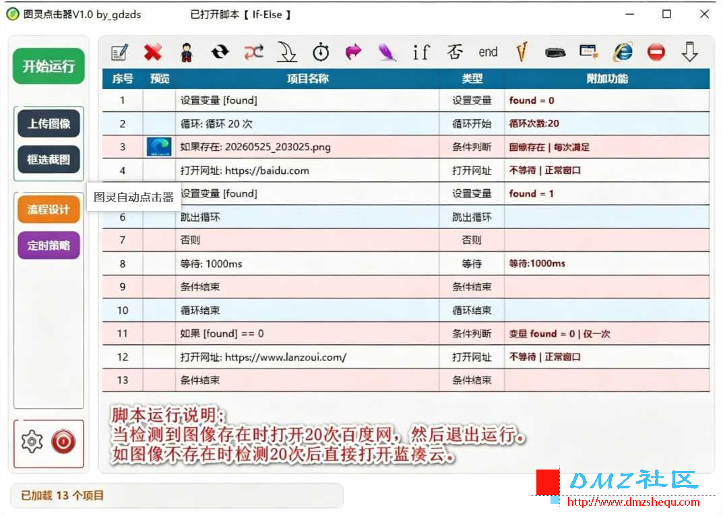Click the end toolbar icon
The height and width of the screenshot is (516, 723).
pyautogui.click(x=488, y=52)
